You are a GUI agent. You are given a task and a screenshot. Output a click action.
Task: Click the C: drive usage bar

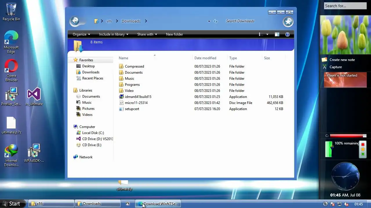click(x=348, y=136)
